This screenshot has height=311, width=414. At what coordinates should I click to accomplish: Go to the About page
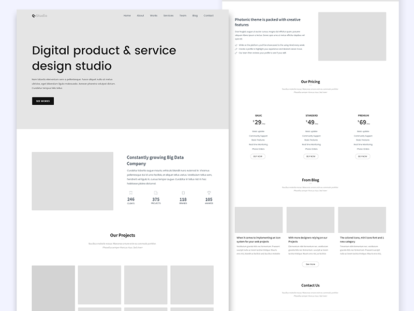[x=140, y=16]
